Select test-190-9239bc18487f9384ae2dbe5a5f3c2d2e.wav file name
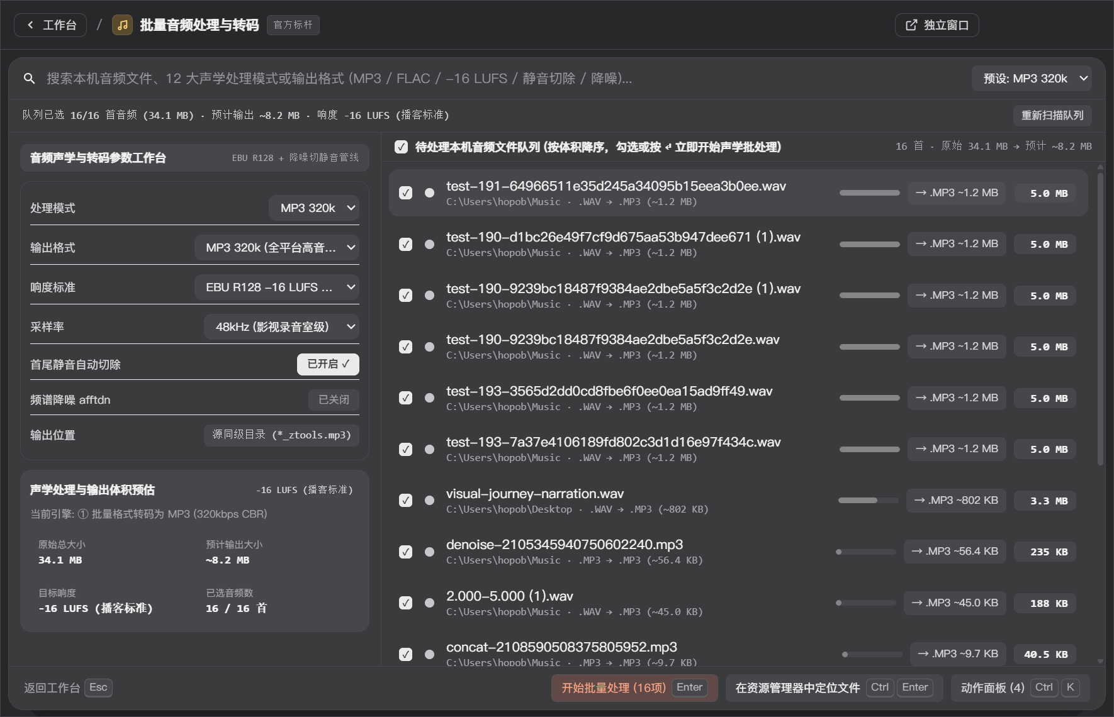 coord(612,340)
